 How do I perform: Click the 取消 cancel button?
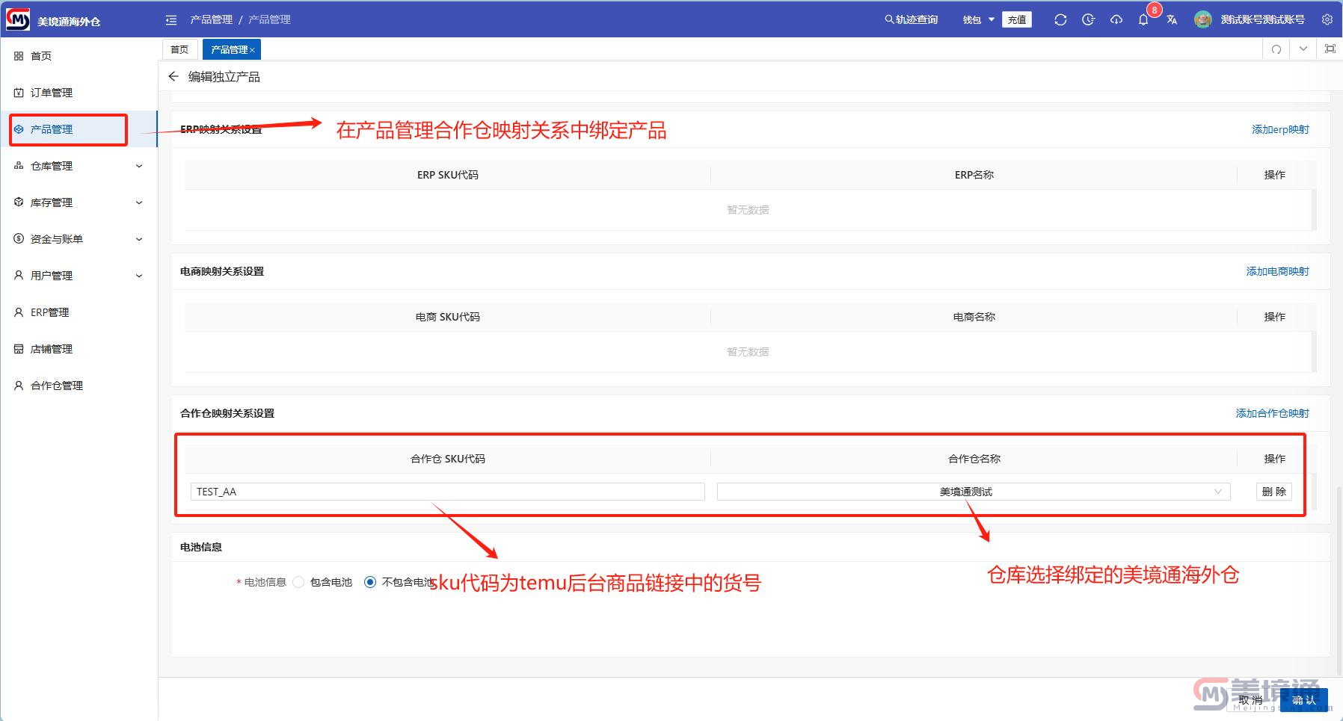pyautogui.click(x=1250, y=700)
